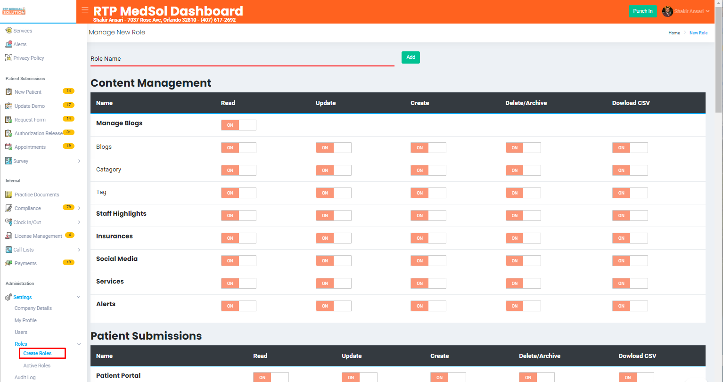Click the Request Form icon
Image resolution: width=723 pixels, height=382 pixels.
(8, 120)
